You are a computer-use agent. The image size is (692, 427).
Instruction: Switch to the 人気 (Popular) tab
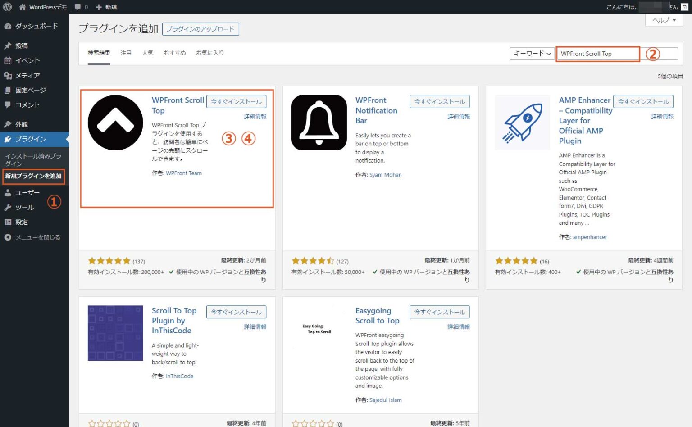pyautogui.click(x=148, y=53)
